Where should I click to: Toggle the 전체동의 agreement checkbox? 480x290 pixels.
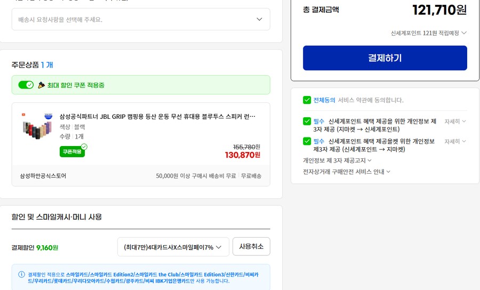[307, 100]
